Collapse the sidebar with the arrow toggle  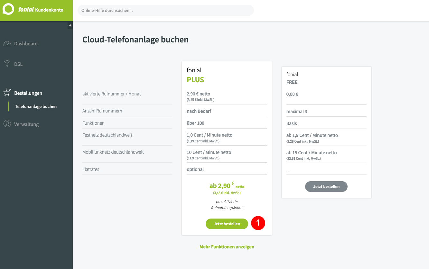[x=70, y=25]
